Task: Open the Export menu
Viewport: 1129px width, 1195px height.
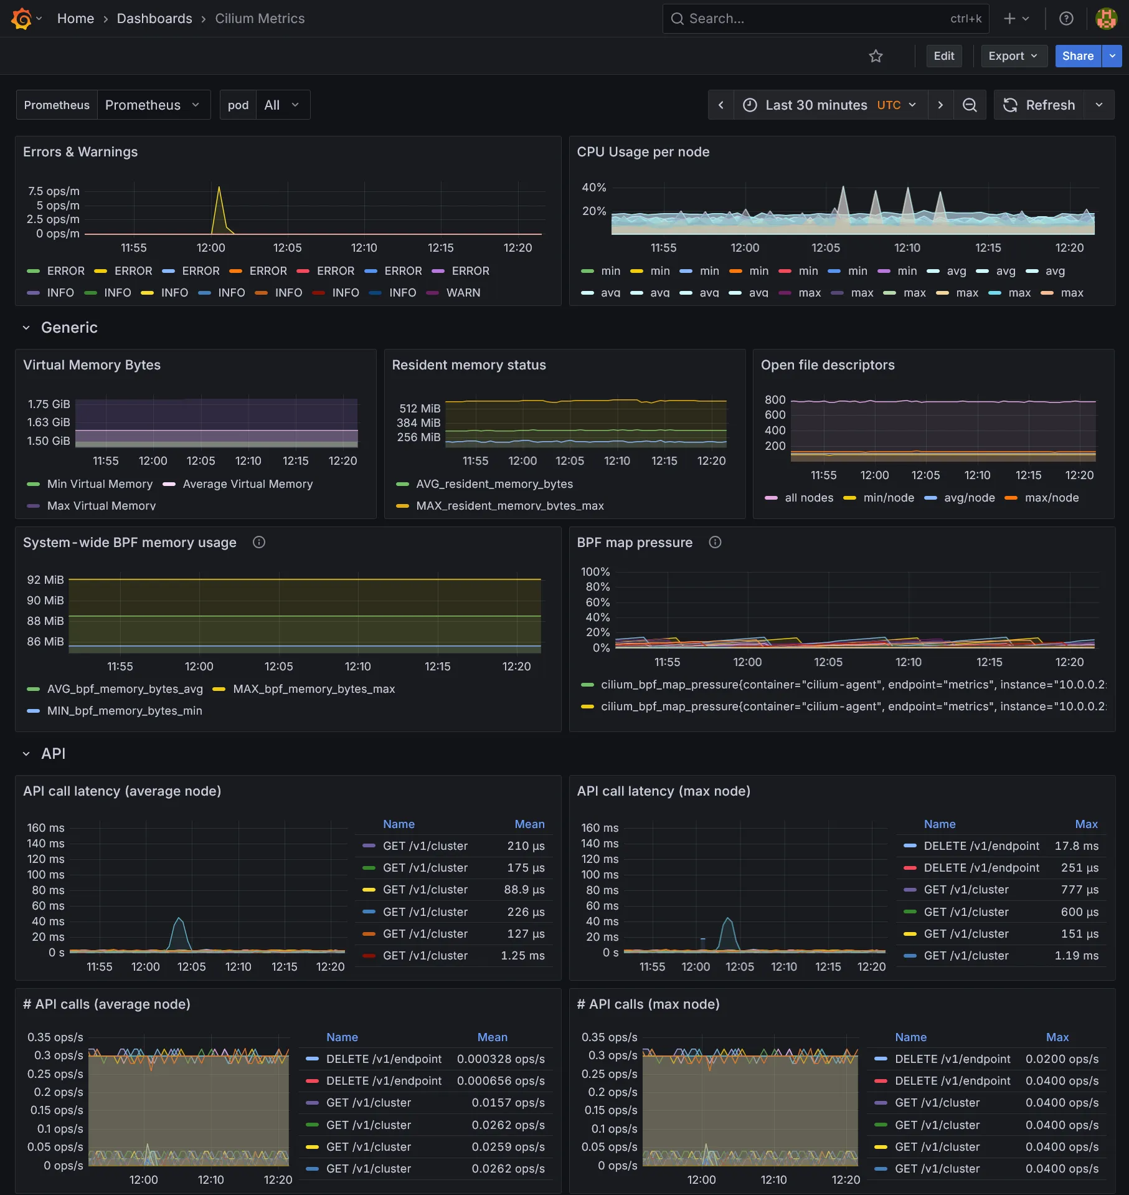Action: coord(1013,56)
